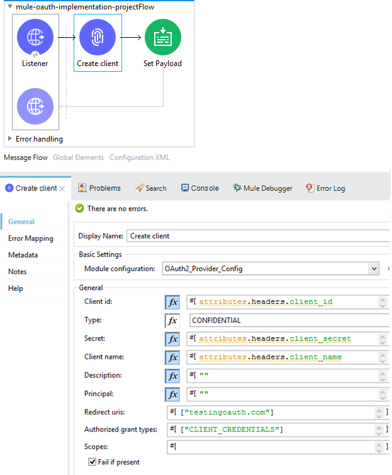Toggle fx expression button for Type field

172,320
